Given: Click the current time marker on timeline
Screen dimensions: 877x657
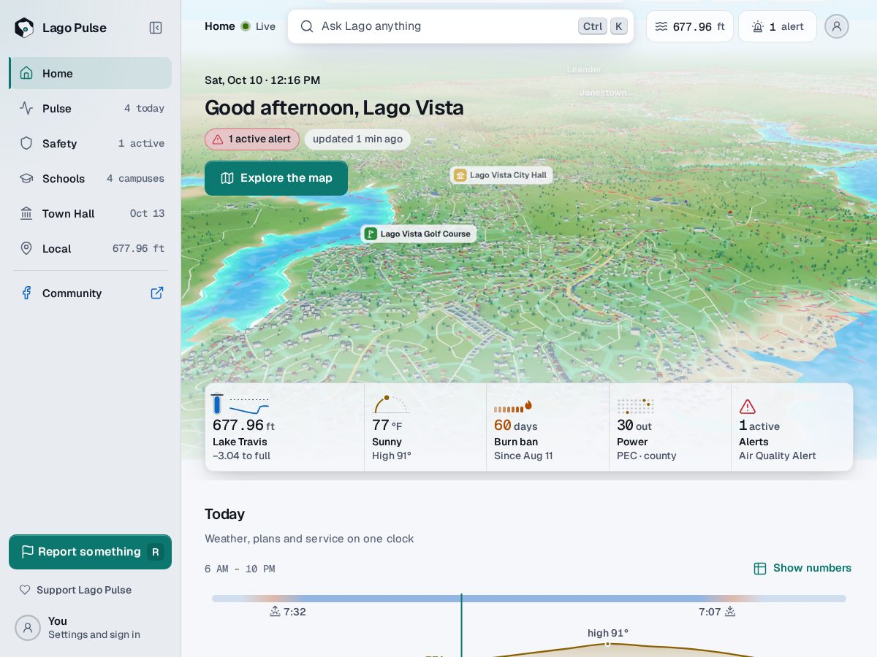Looking at the screenshot, I should [x=461, y=625].
